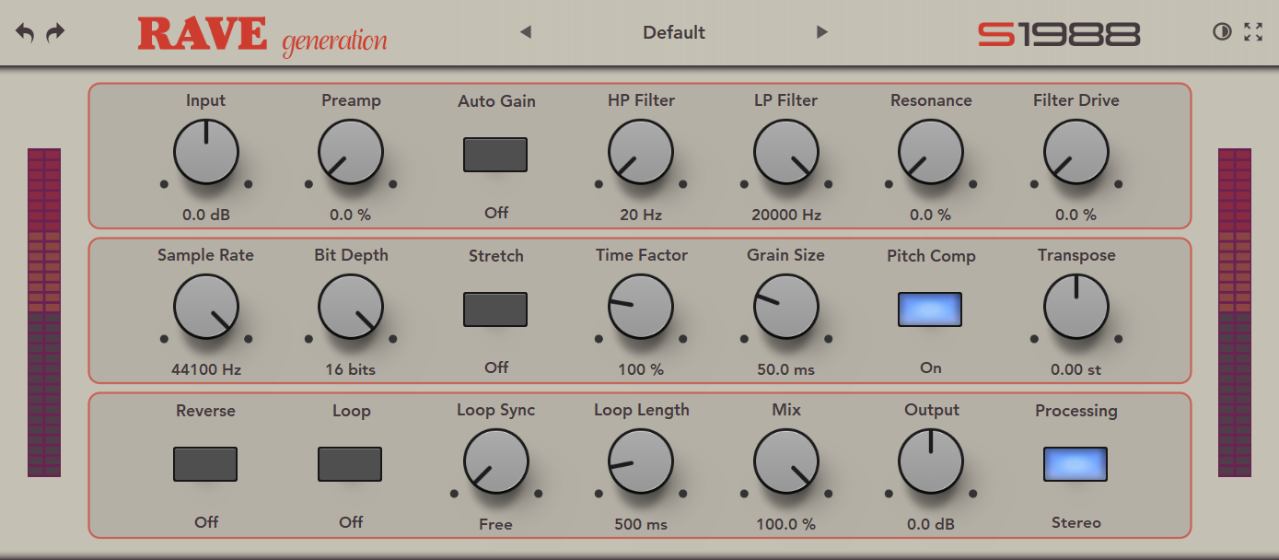Go to previous preset with left arrow
The height and width of the screenshot is (560, 1279).
tap(526, 32)
